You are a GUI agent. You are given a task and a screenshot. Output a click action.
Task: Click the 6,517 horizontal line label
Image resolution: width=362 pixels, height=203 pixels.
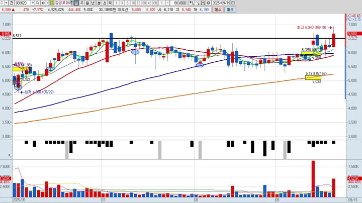[17, 36]
